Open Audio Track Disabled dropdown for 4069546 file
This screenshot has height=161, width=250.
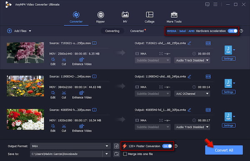[192, 127]
